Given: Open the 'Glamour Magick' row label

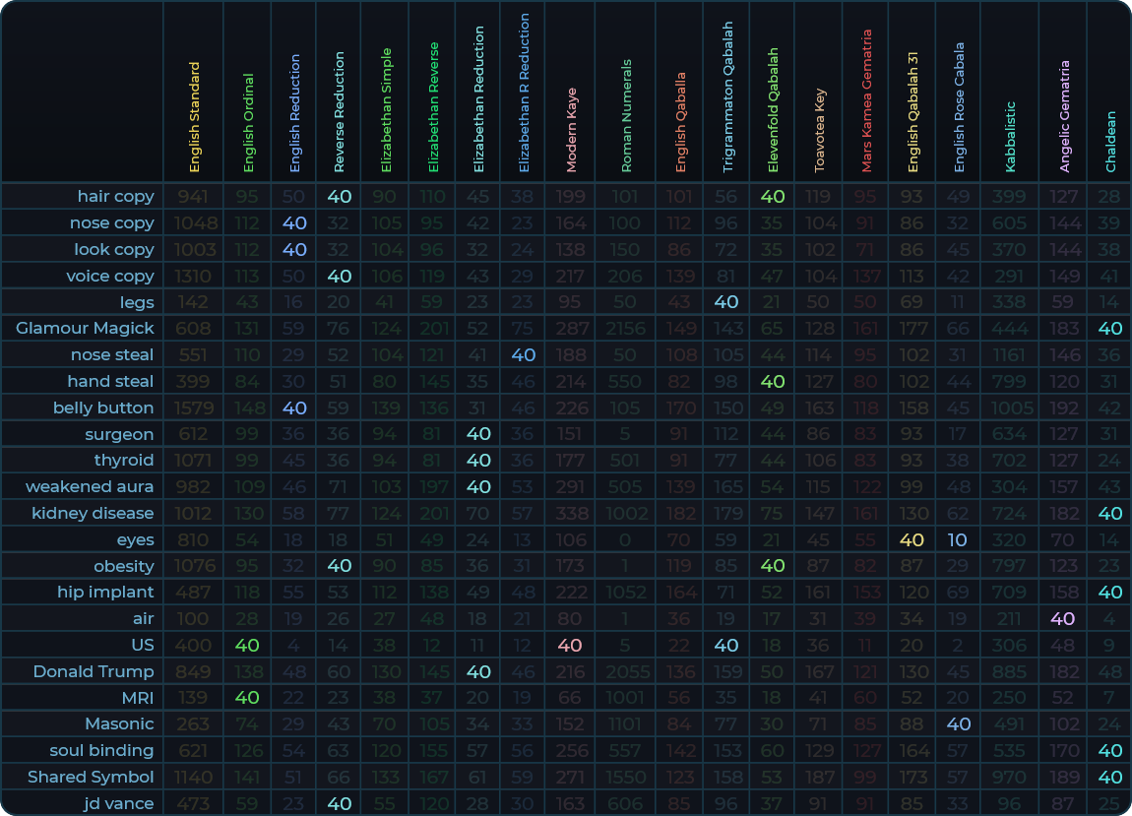Looking at the screenshot, I should (x=85, y=328).
